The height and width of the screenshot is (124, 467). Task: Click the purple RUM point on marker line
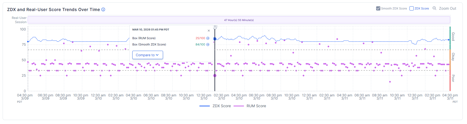215,76
